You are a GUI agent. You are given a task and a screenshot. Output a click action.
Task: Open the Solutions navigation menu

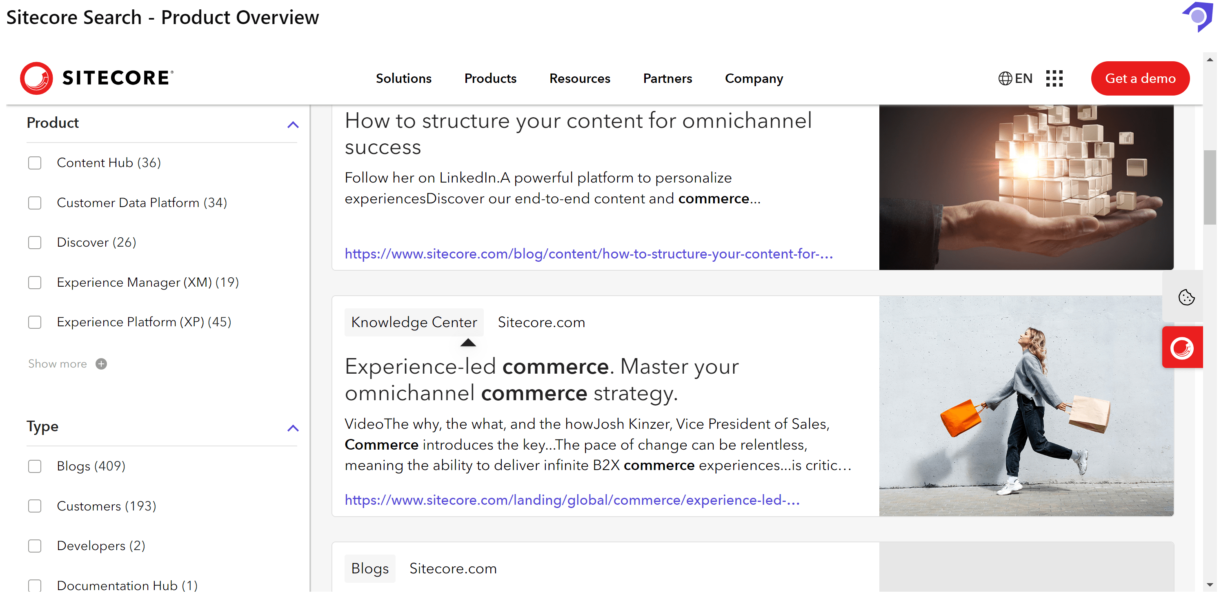click(x=403, y=78)
